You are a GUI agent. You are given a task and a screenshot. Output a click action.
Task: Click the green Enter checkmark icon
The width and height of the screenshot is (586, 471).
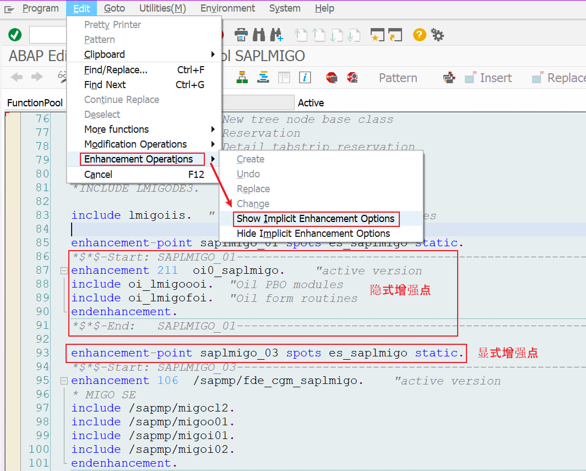click(x=15, y=35)
